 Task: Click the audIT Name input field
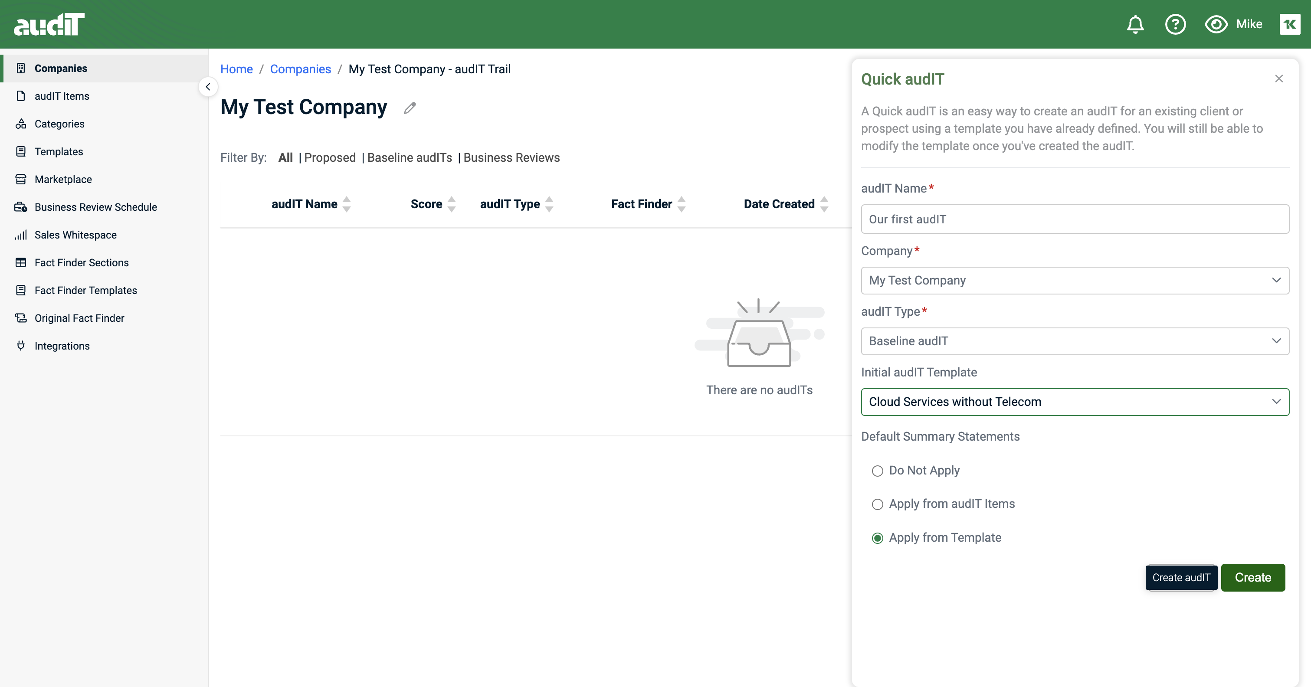pos(1075,219)
